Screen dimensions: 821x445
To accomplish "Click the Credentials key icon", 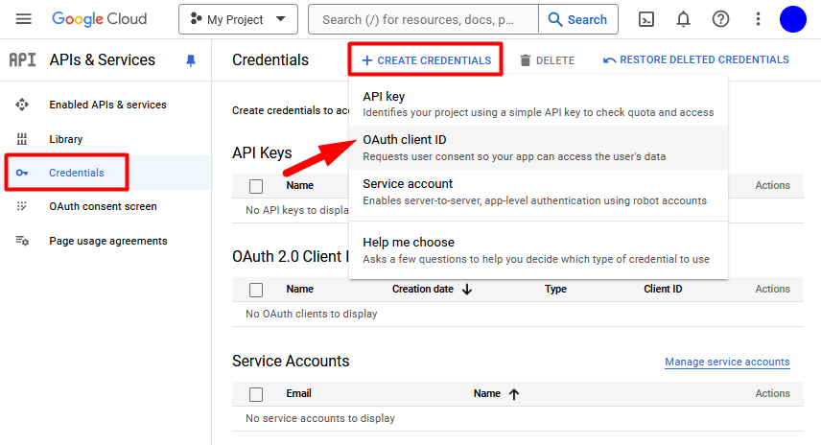I will pyautogui.click(x=22, y=173).
